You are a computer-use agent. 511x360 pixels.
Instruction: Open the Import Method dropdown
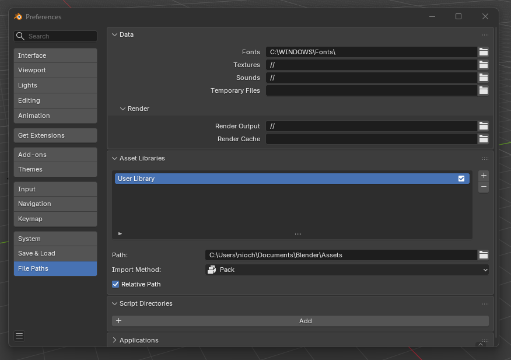coord(346,270)
